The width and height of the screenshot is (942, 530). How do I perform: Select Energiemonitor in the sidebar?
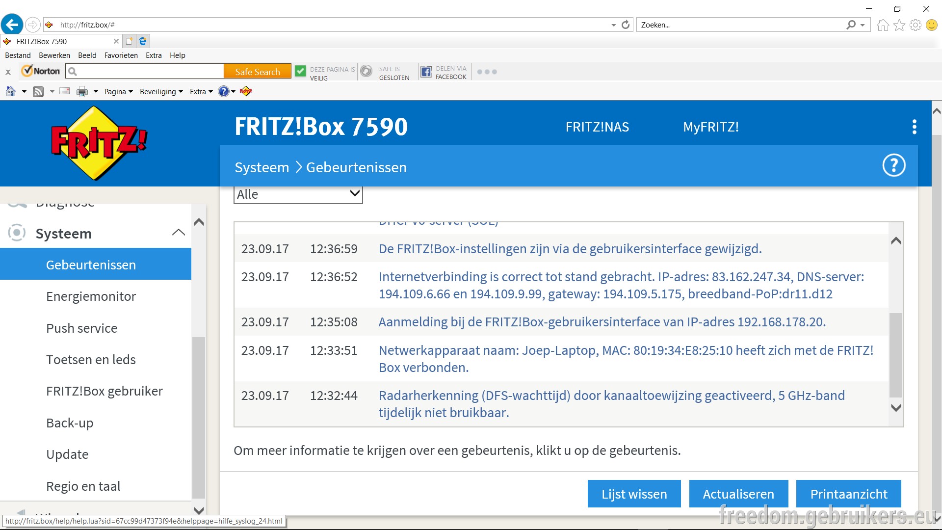(x=91, y=296)
